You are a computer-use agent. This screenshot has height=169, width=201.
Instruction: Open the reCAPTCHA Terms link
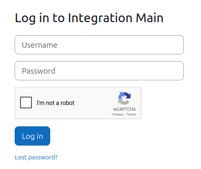131,114
